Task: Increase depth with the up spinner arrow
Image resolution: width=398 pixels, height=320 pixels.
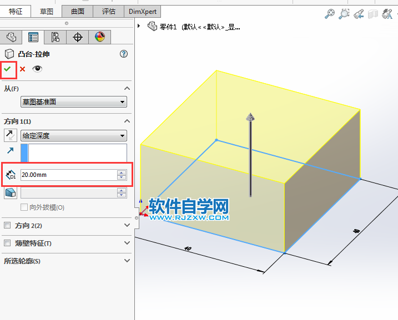Action: click(122, 172)
